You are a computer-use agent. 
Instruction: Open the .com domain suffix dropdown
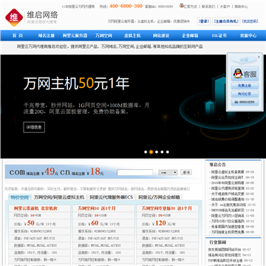(168, 172)
